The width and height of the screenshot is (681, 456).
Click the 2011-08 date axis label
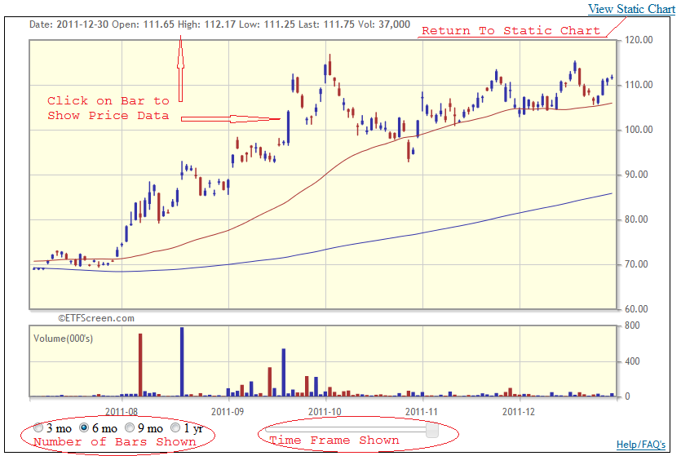point(122,411)
